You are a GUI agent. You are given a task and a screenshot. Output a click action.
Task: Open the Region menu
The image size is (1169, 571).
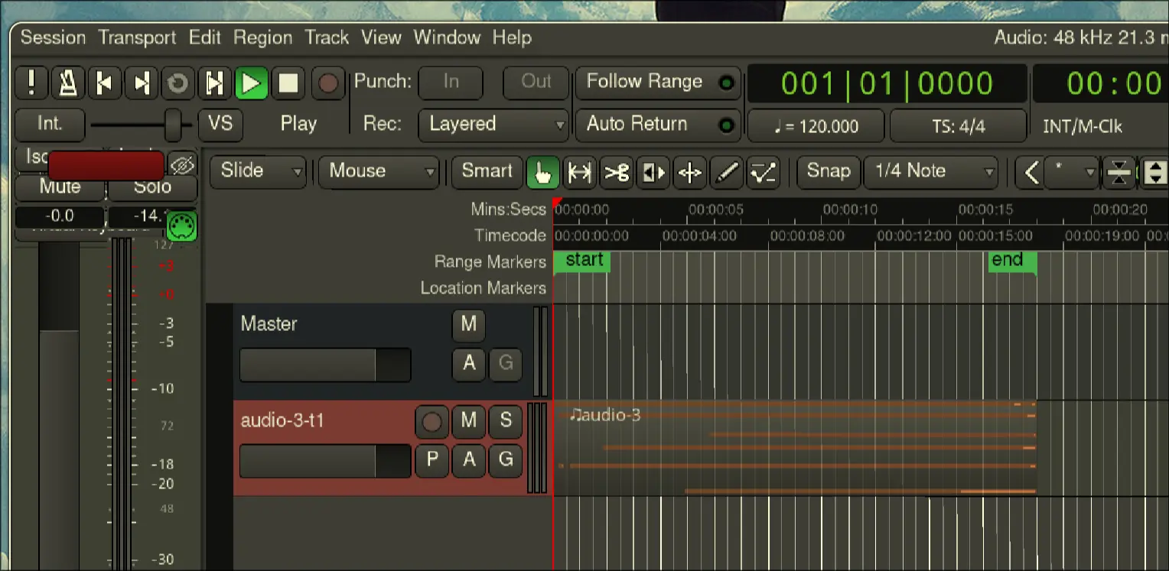tap(262, 37)
